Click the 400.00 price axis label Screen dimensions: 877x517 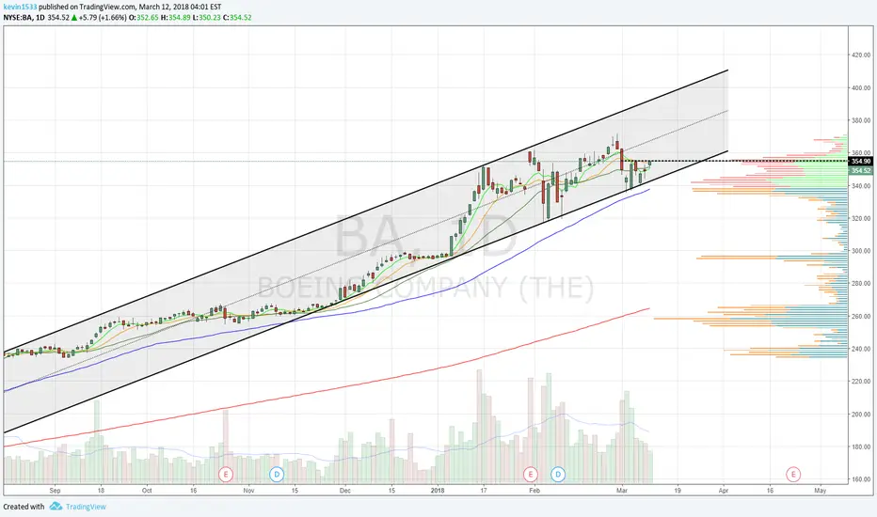point(861,87)
